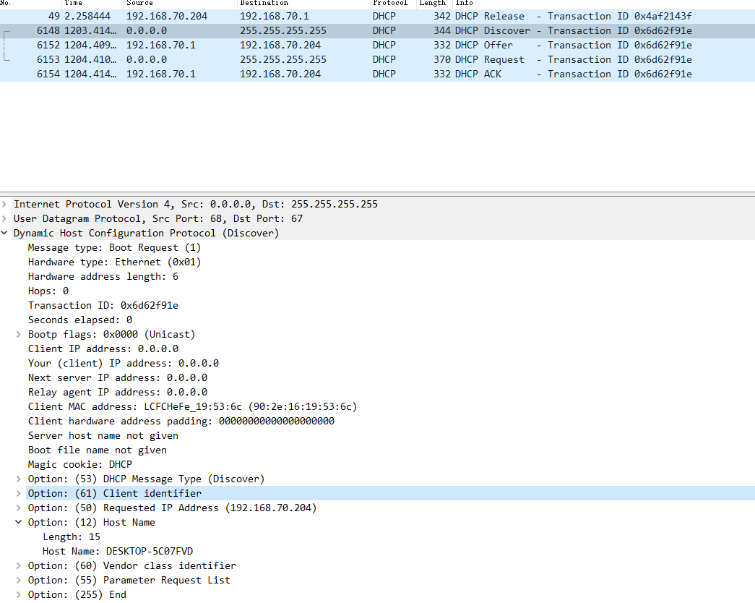The height and width of the screenshot is (603, 755).
Task: Select the Transaction ID field in details
Action: [103, 306]
